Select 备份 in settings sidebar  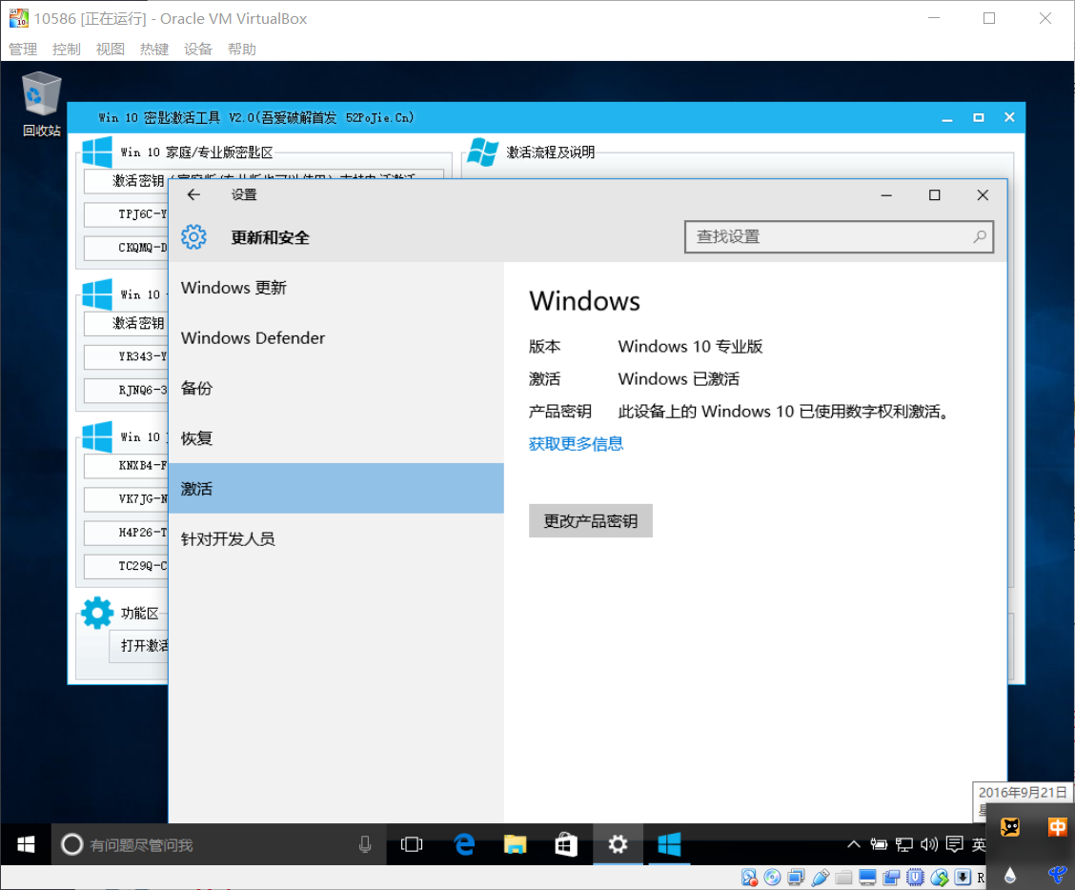335,388
